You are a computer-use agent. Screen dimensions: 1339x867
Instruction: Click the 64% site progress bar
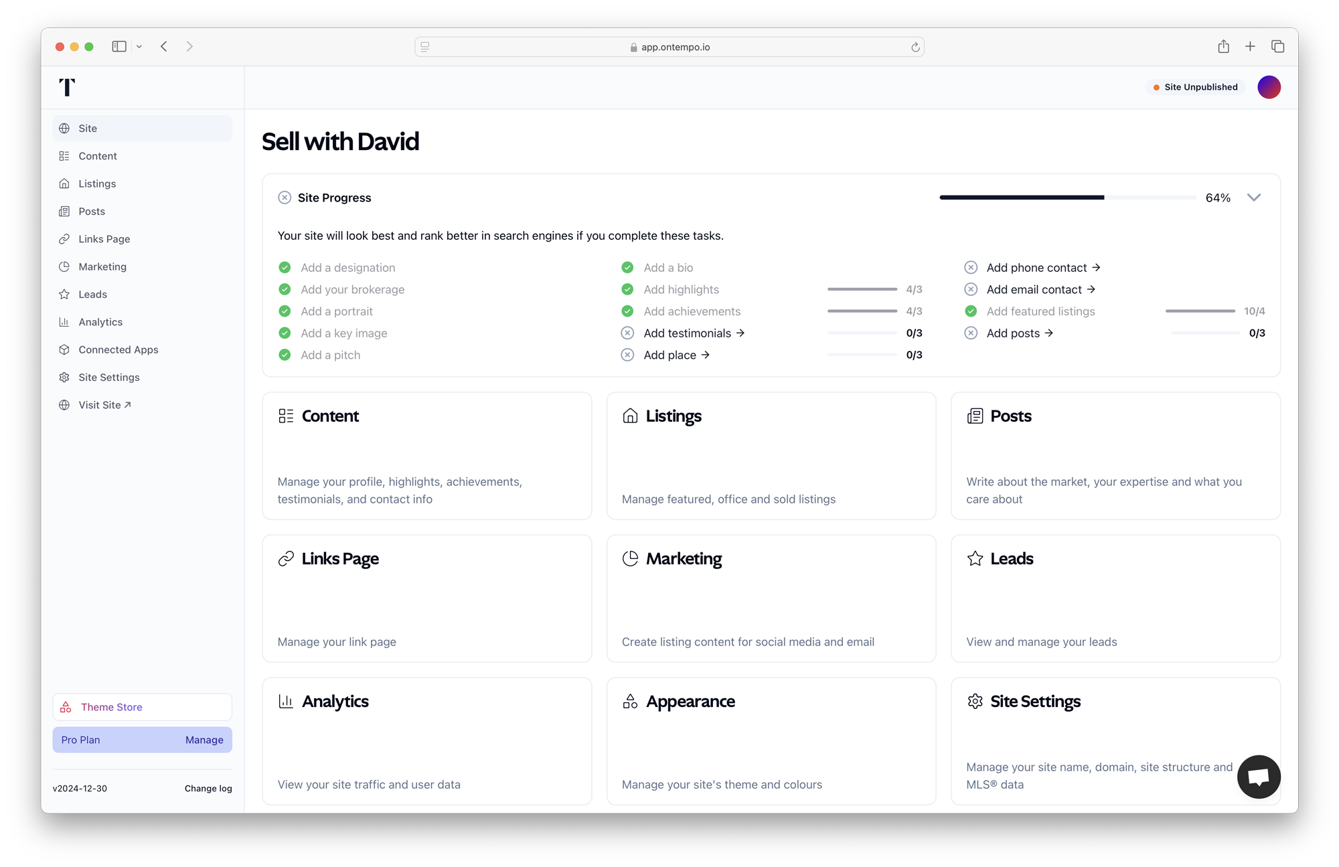click(1067, 198)
